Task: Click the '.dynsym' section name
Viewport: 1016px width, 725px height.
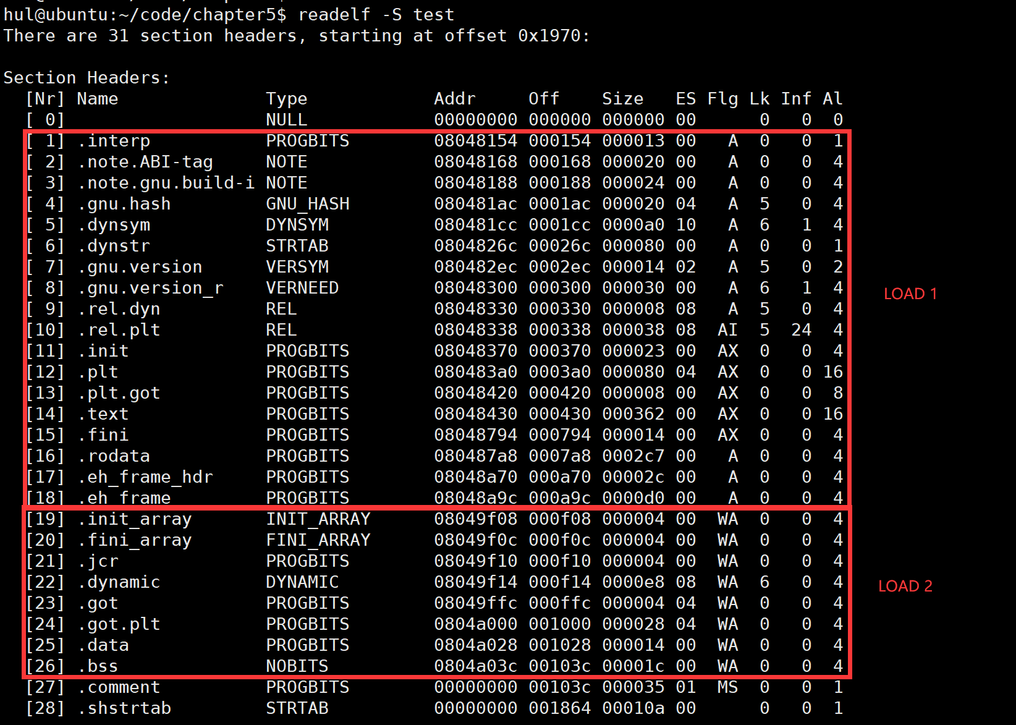Action: pos(114,225)
